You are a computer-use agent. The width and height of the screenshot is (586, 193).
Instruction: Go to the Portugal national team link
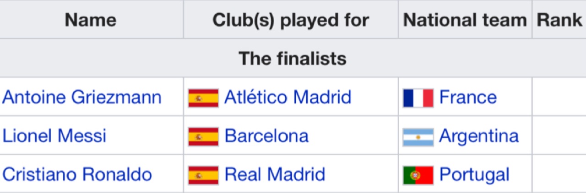click(x=474, y=175)
